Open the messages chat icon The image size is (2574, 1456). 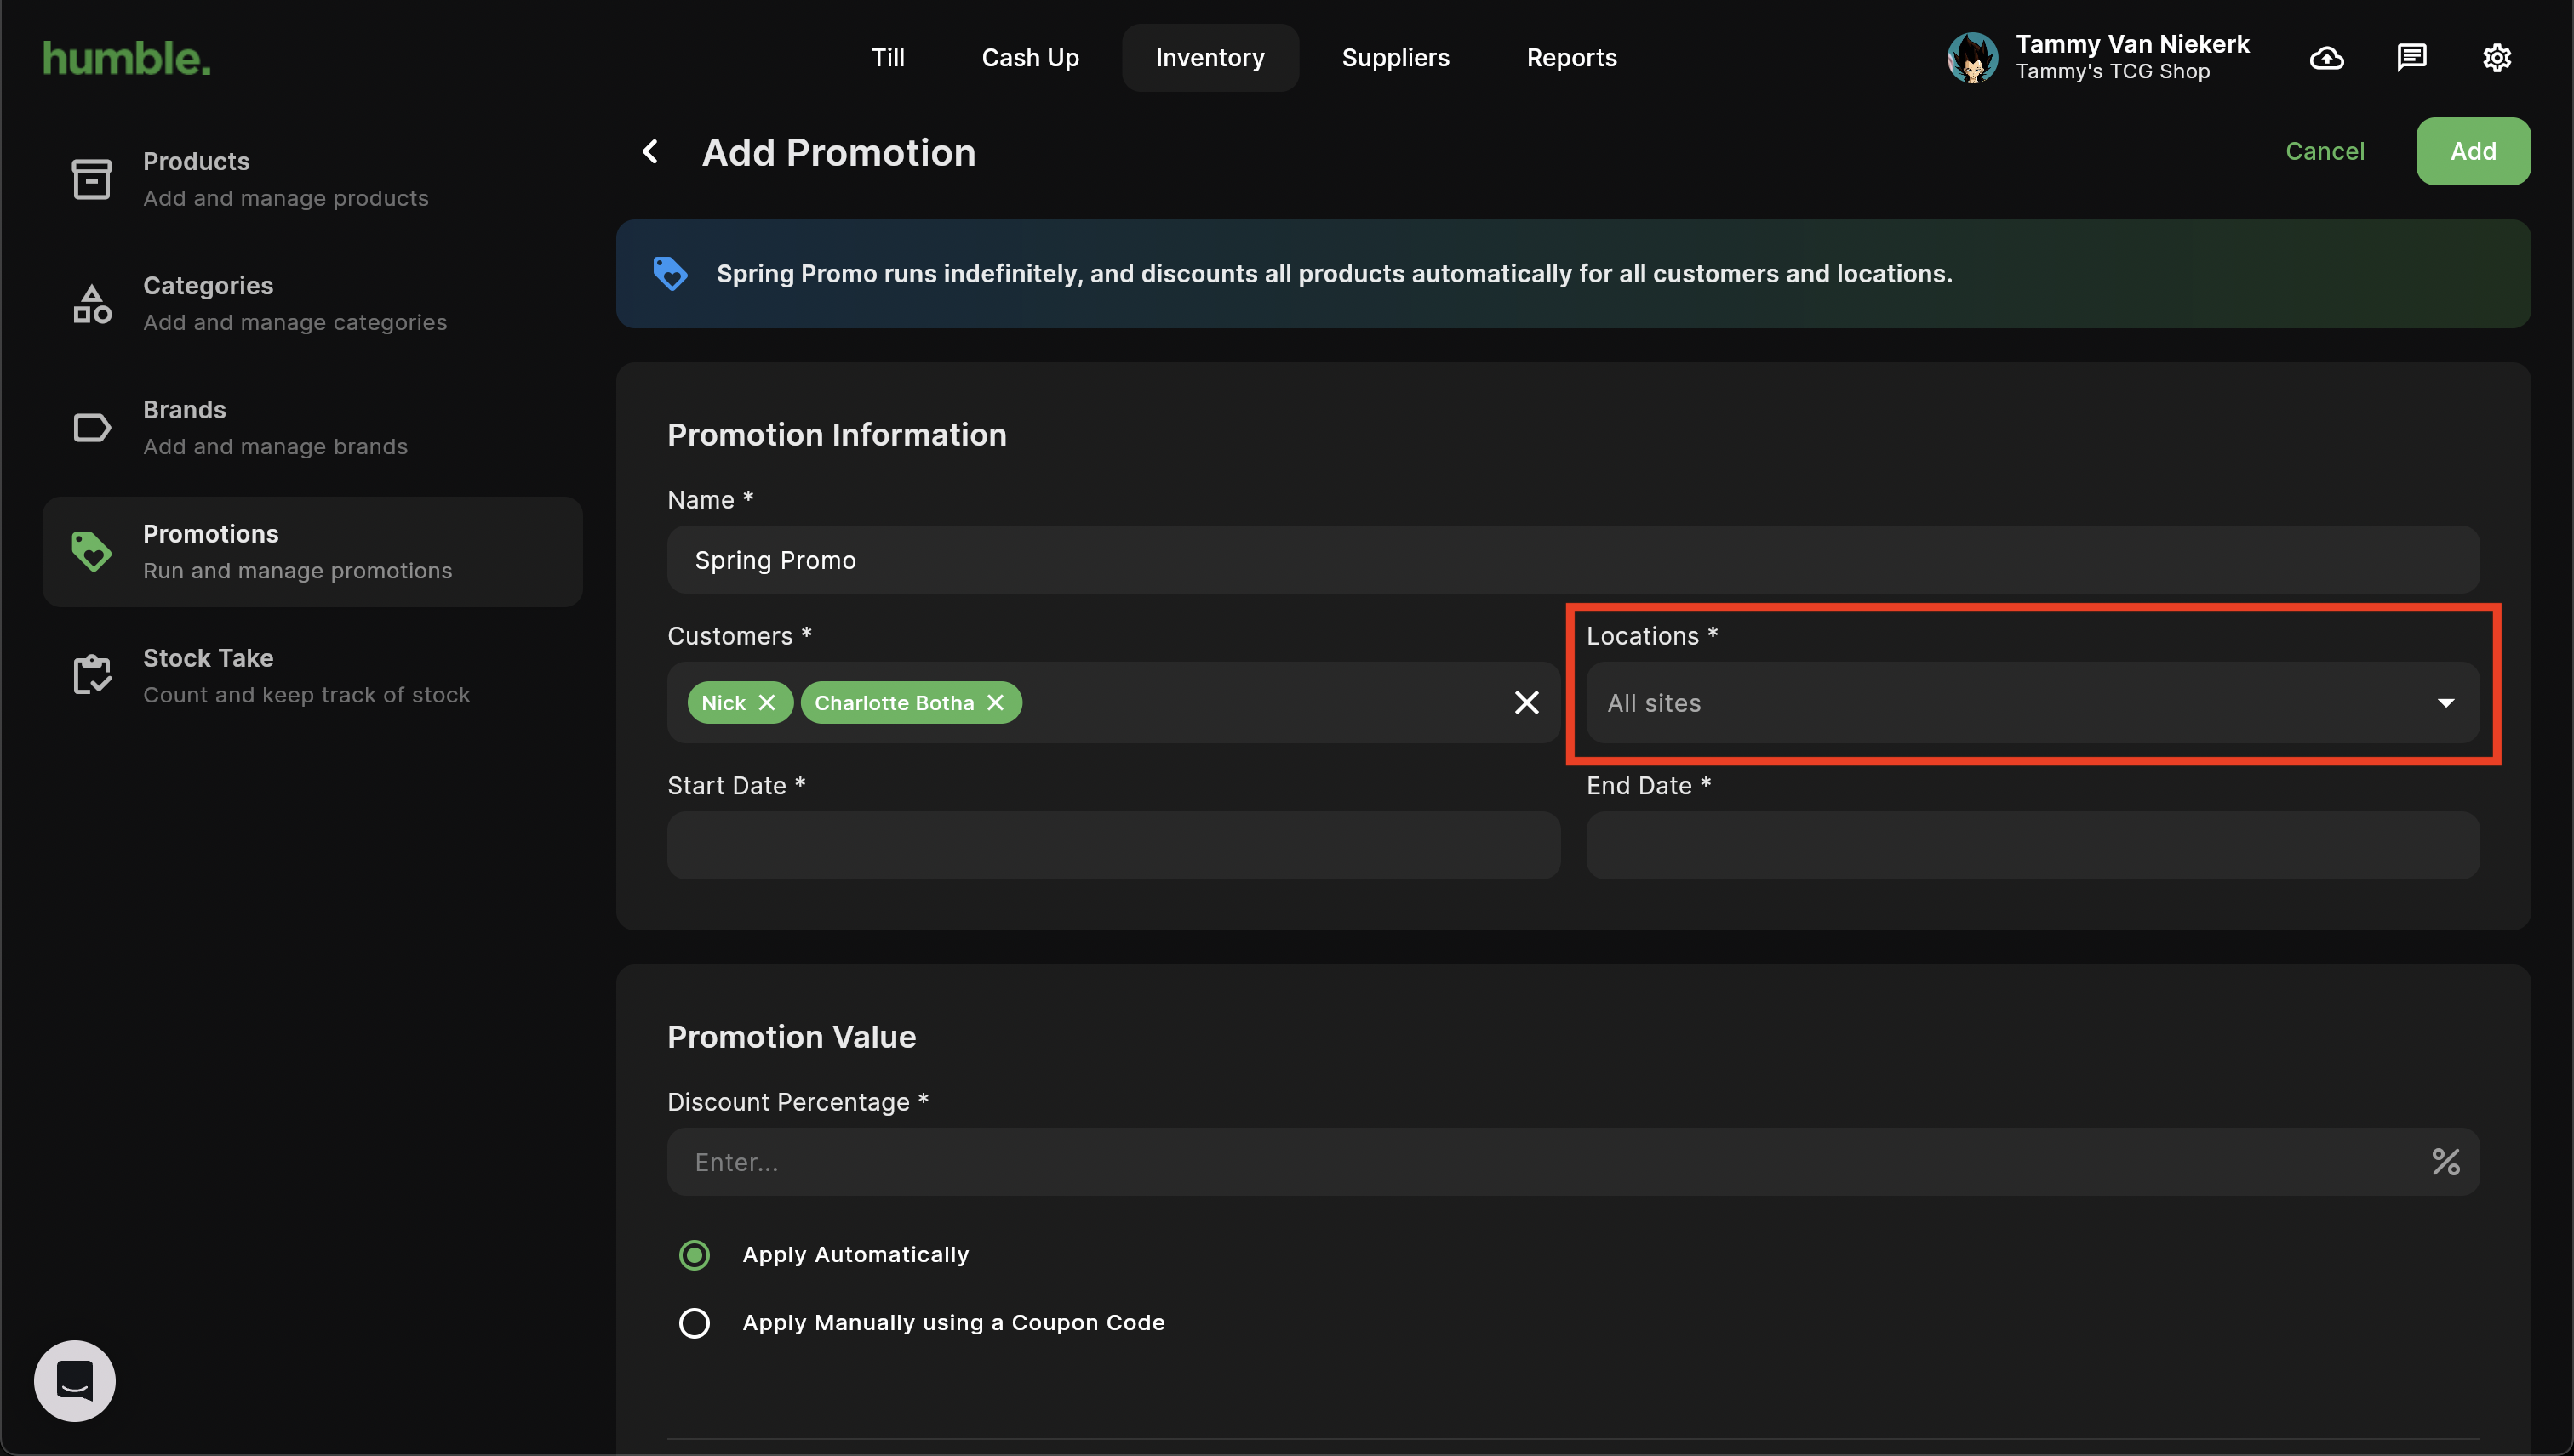[x=2412, y=58]
